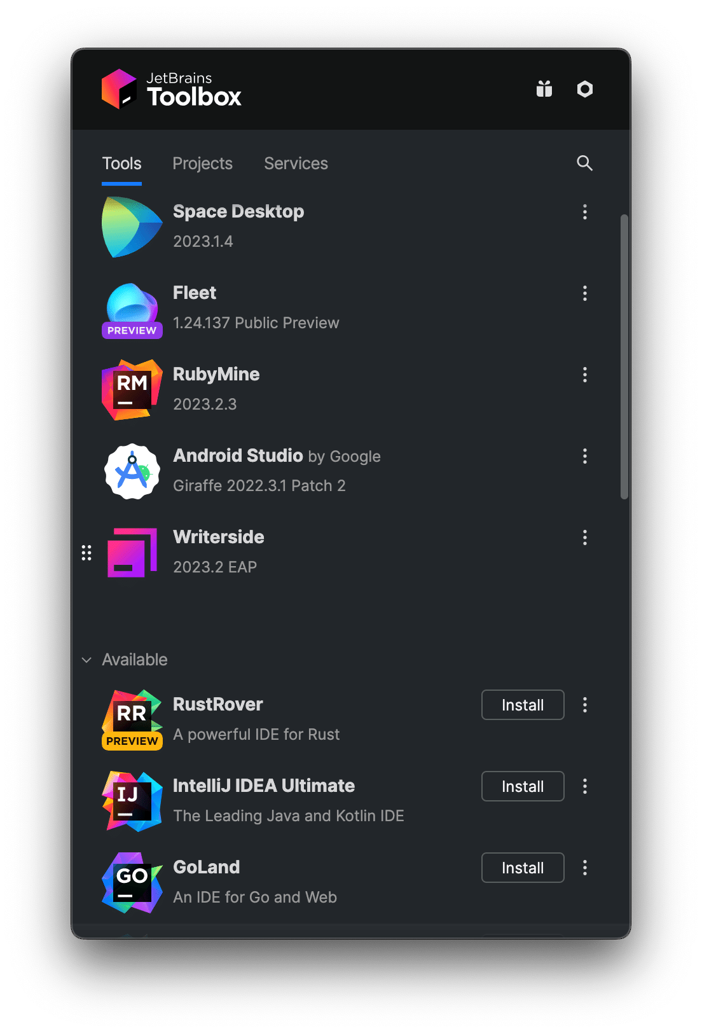
Task: Grab the Writerside drag handle dots
Action: (86, 553)
